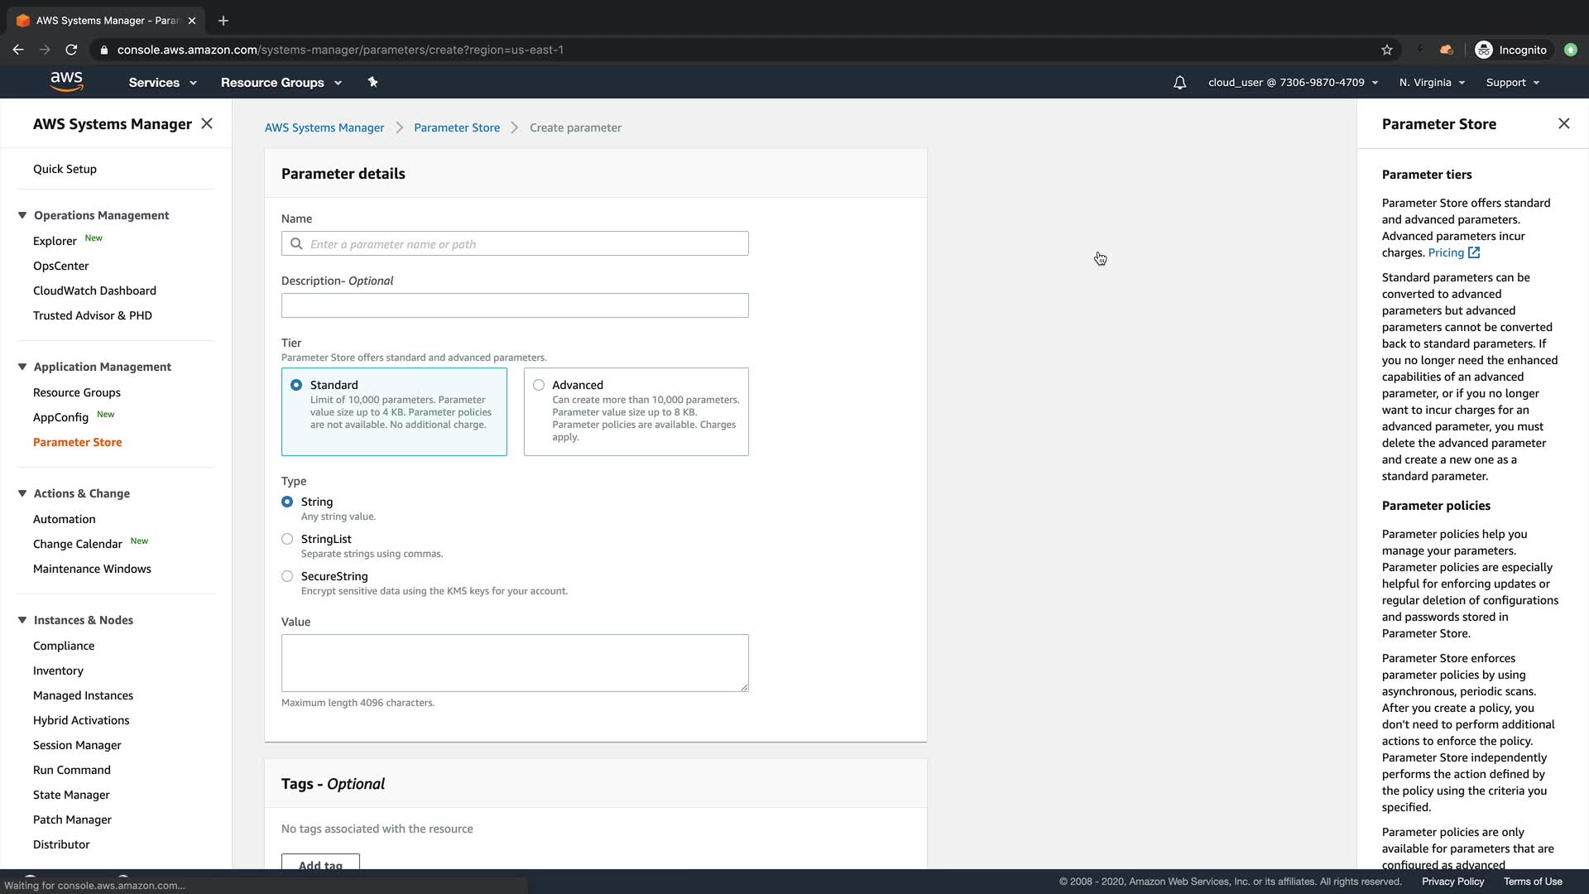
Task: Bookmark page with the star icon
Action: 1387,50
